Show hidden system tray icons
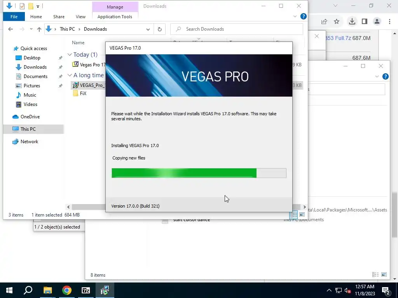The image size is (398, 298). pyautogui.click(x=329, y=290)
